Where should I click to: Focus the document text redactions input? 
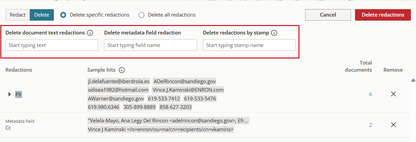[52, 45]
